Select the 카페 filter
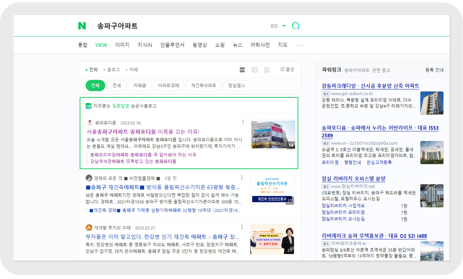Screen dimensions: 463x279 tap(132, 70)
